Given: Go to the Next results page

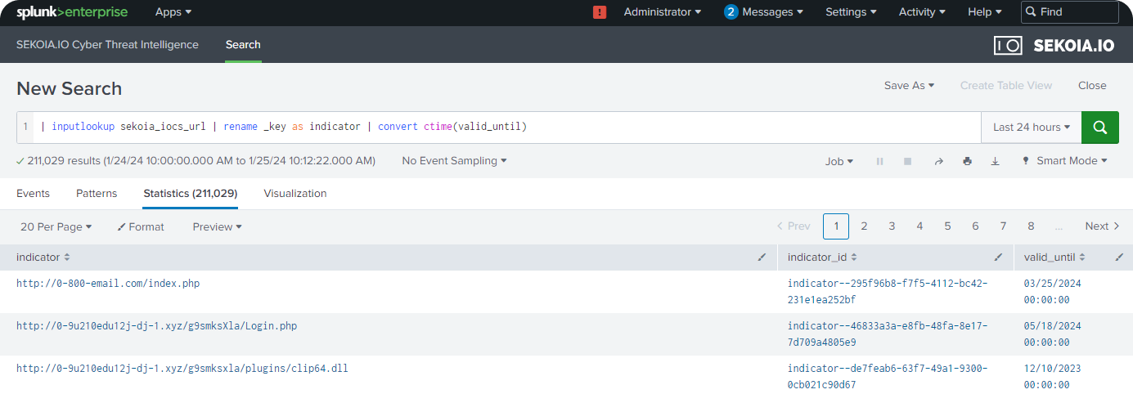Looking at the screenshot, I should 1102,226.
